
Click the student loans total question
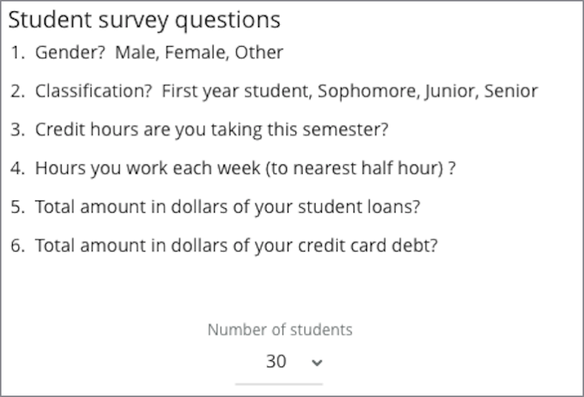click(228, 208)
